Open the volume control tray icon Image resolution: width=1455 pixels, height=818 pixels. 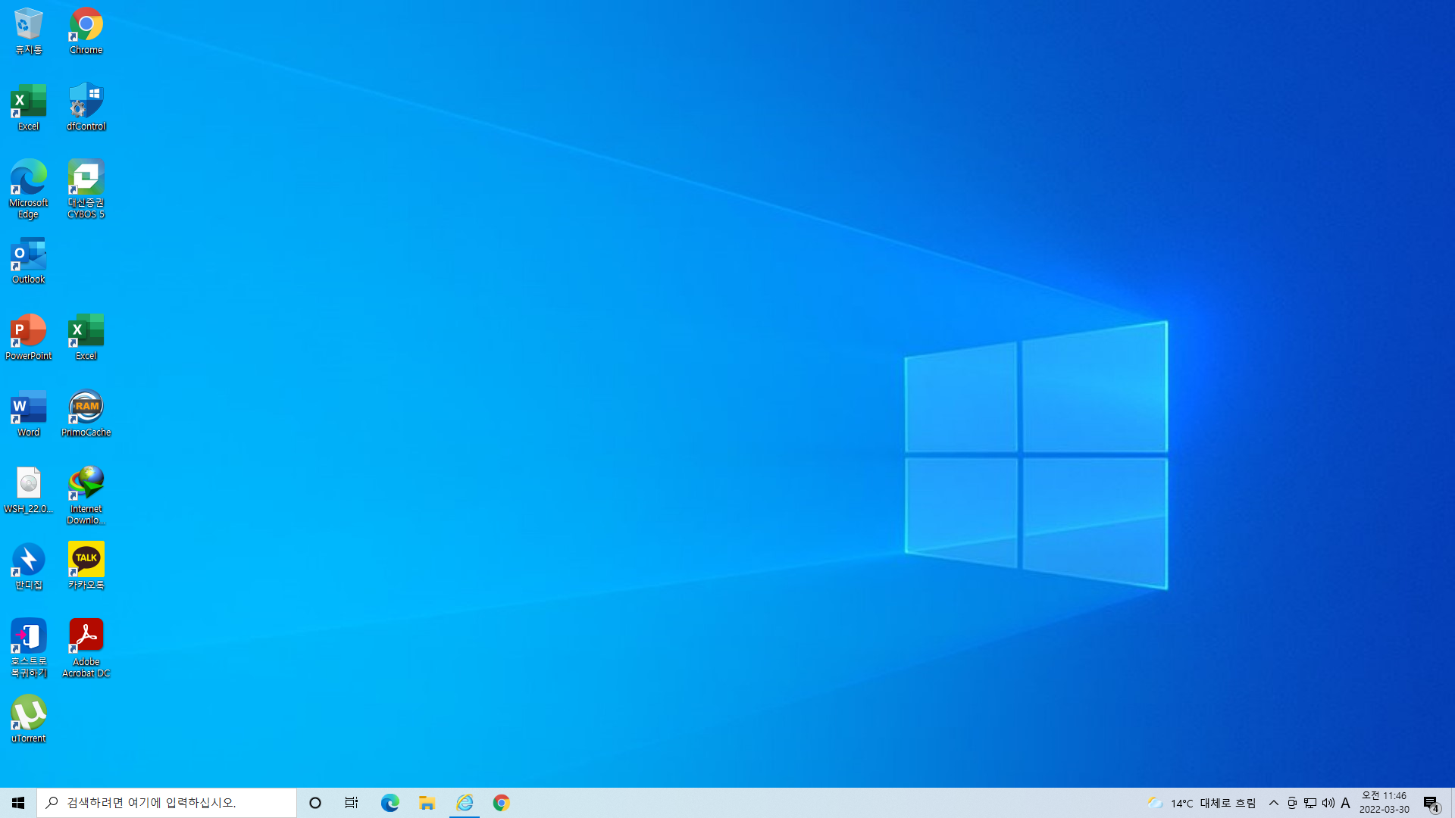tap(1328, 803)
